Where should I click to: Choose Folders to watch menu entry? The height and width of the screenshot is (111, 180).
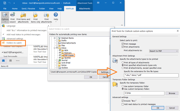(x=13, y=43)
